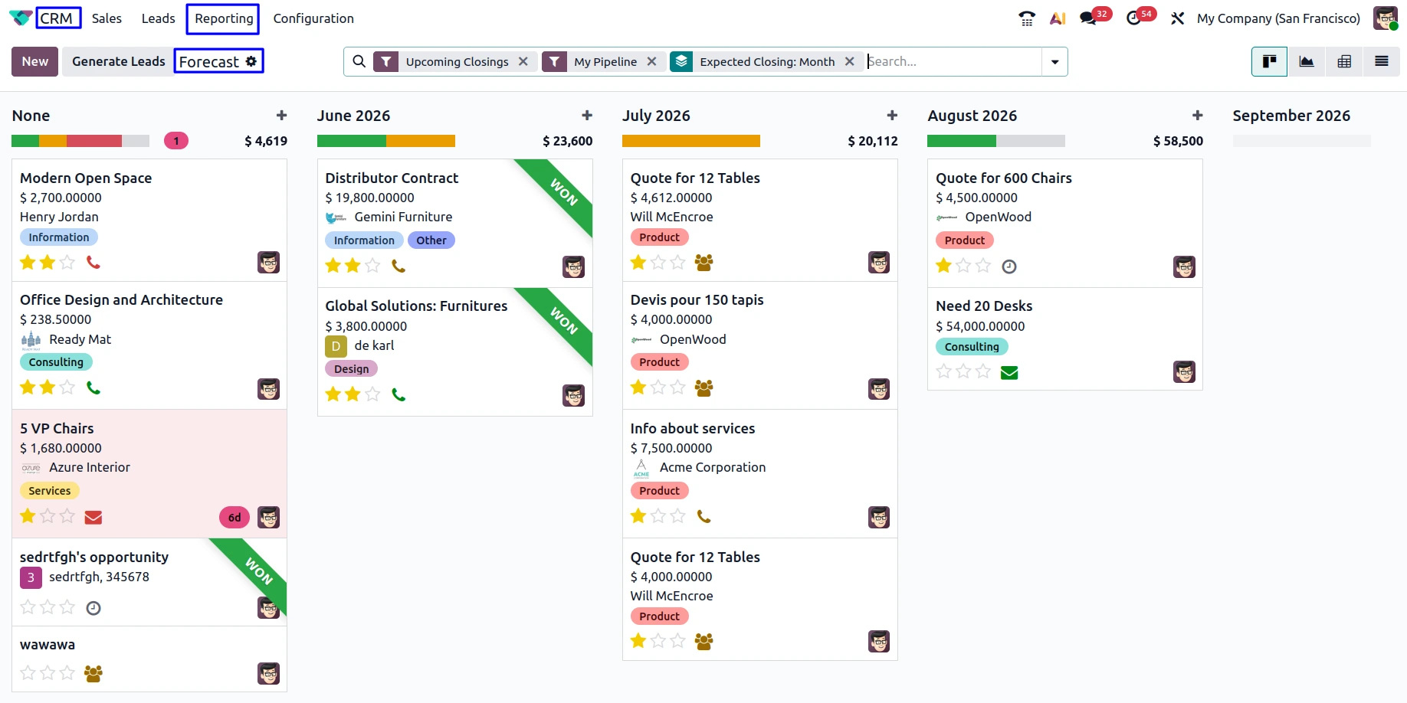Open messages icon with 32 badge
1407x703 pixels.
click(1088, 18)
